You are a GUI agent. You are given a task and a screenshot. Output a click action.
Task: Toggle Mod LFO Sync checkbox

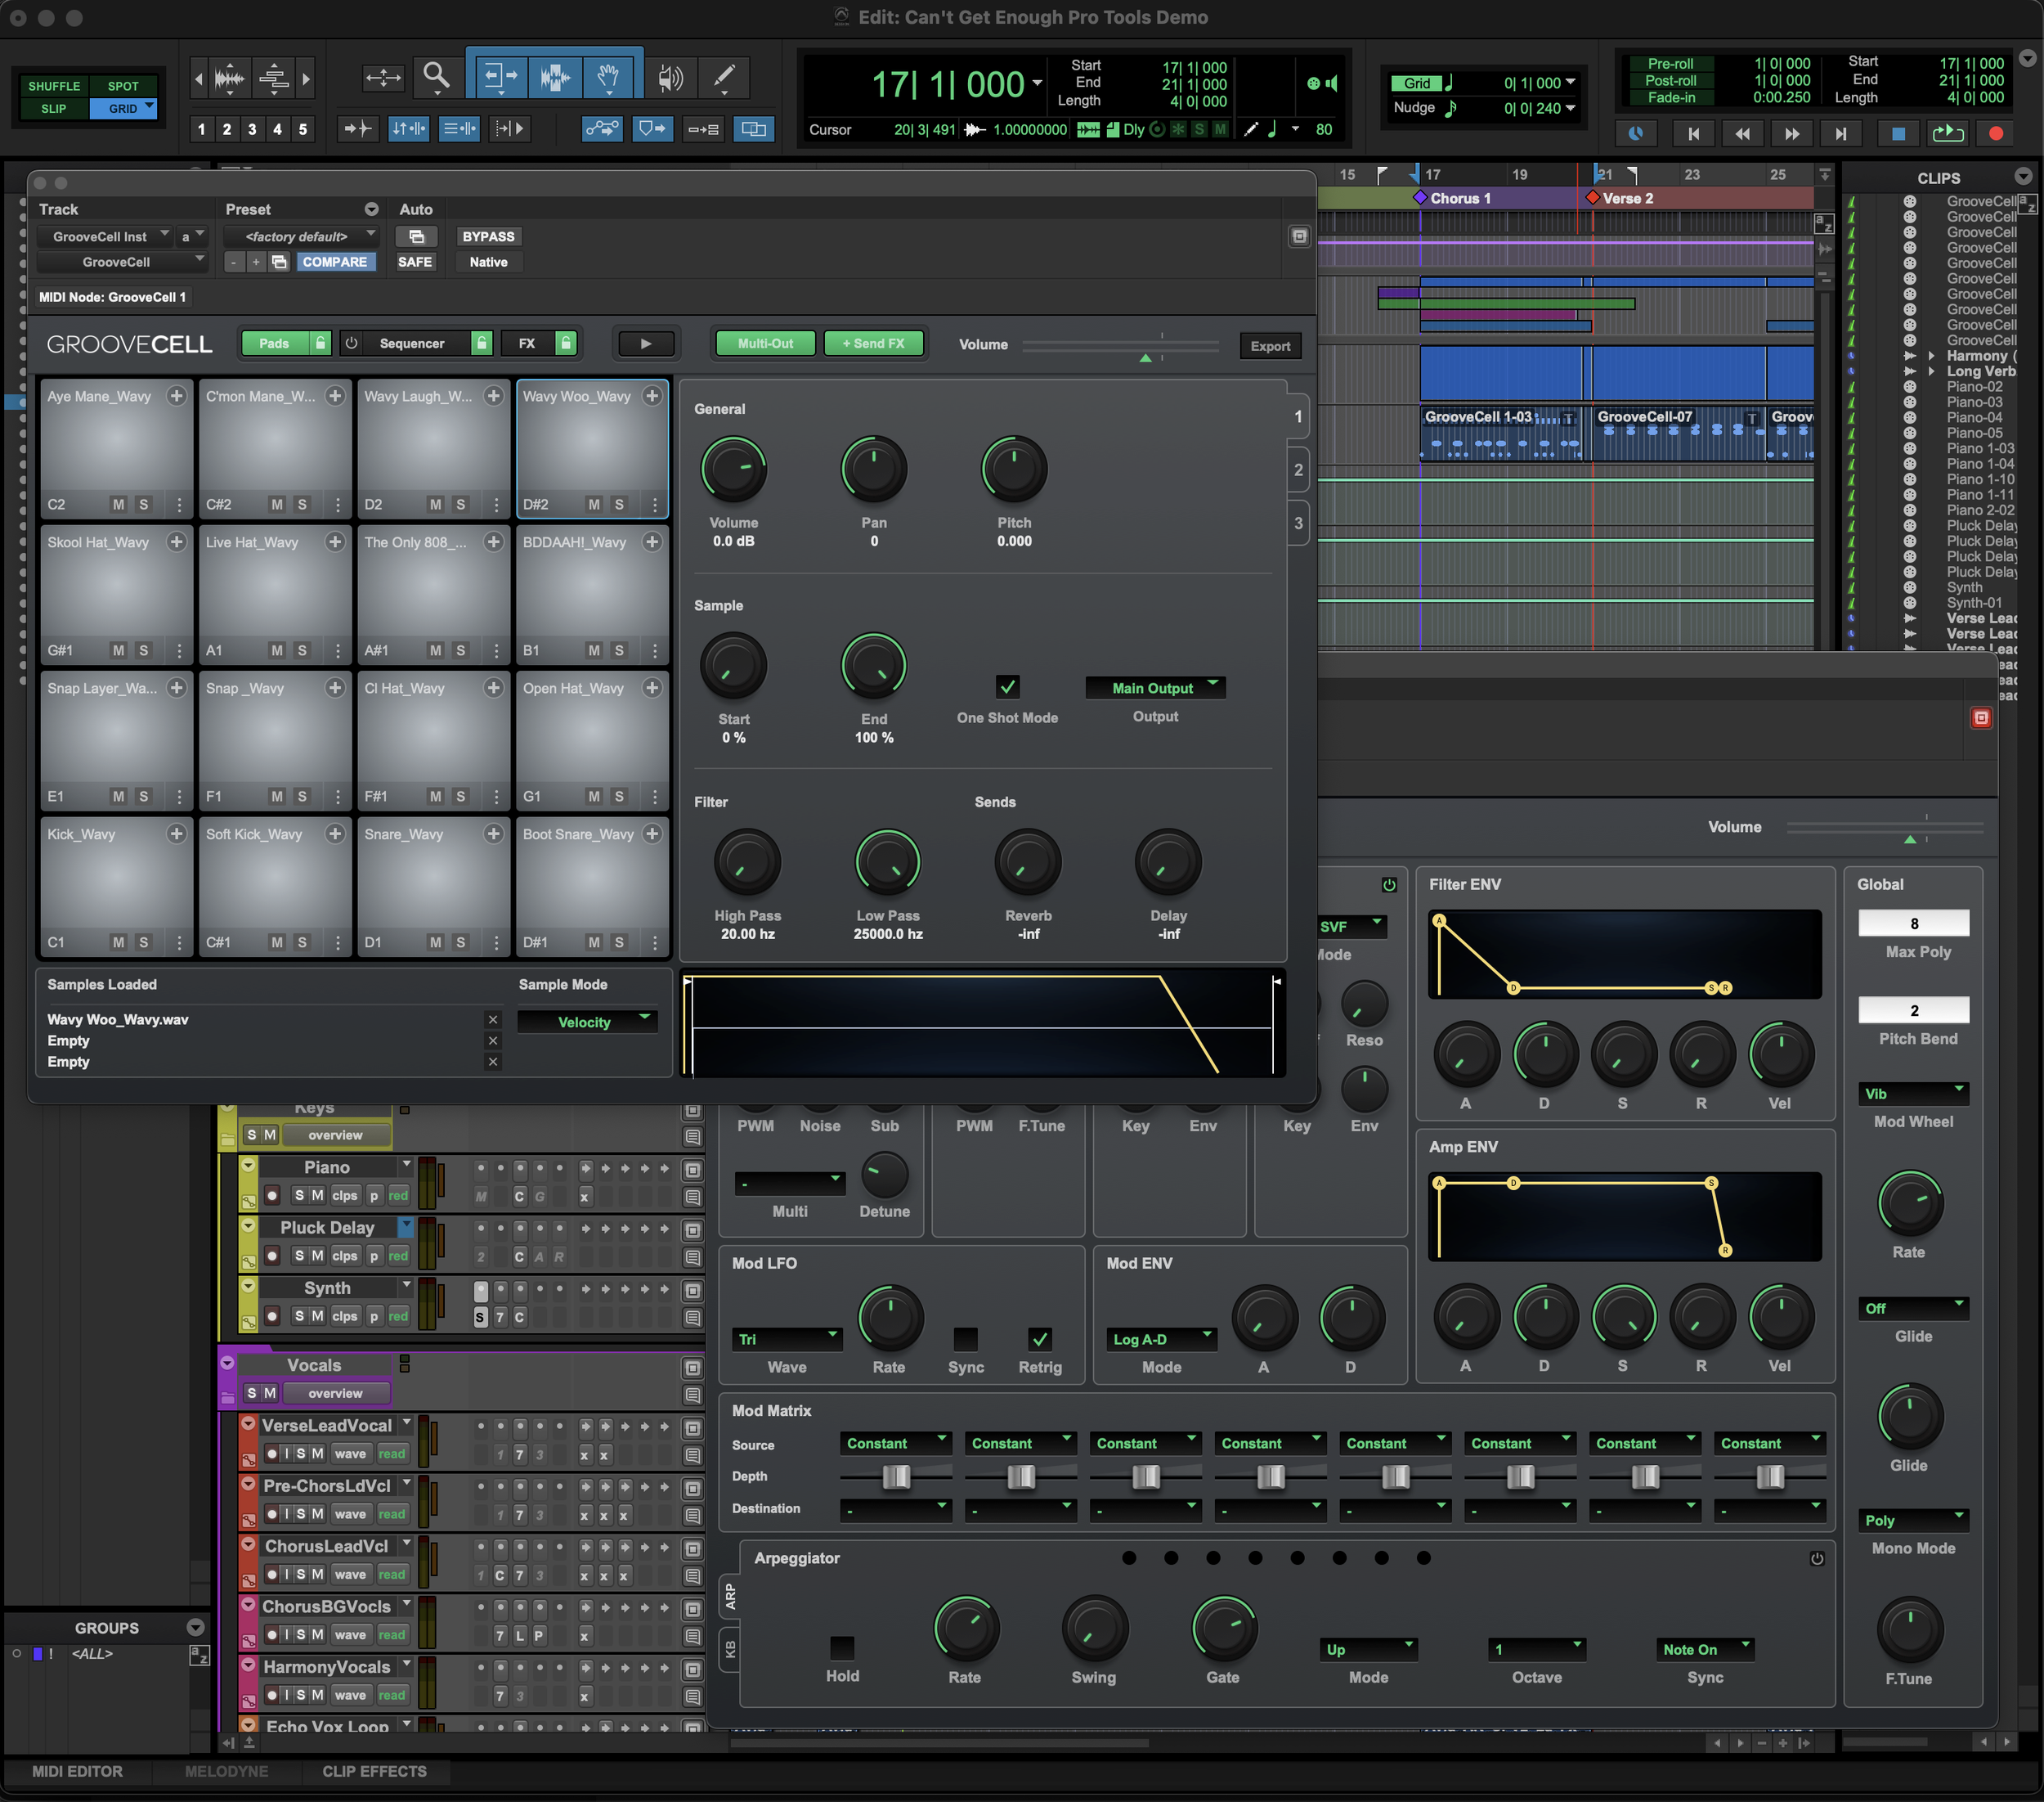(966, 1339)
